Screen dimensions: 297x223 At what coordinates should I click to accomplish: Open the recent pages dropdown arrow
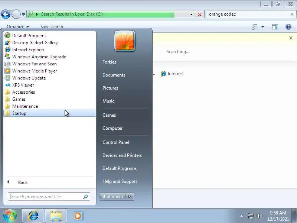23,14
